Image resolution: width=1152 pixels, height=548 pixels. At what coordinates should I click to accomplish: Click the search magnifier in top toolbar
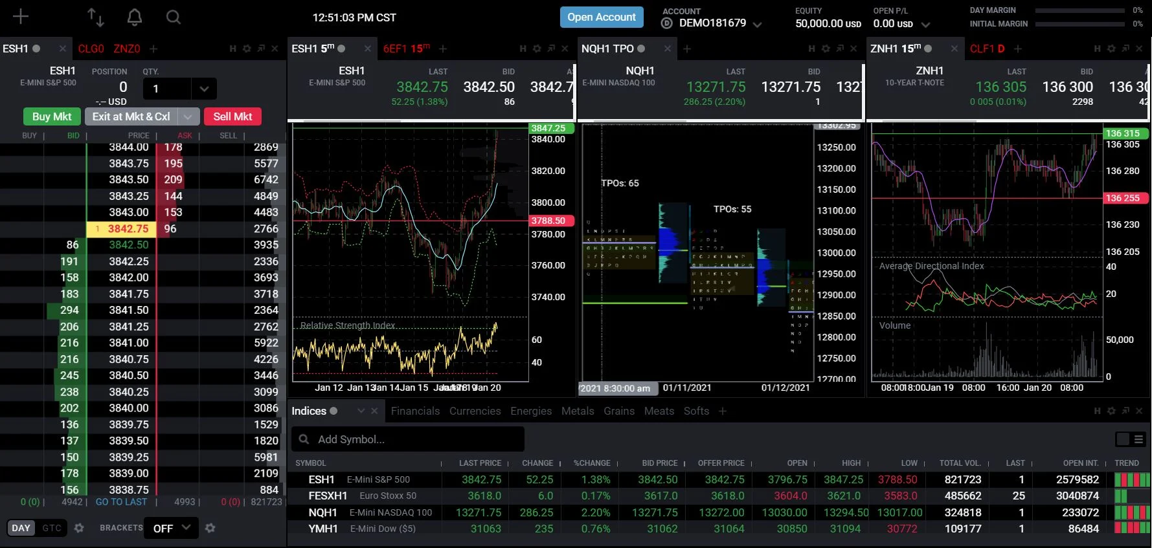[x=173, y=17]
